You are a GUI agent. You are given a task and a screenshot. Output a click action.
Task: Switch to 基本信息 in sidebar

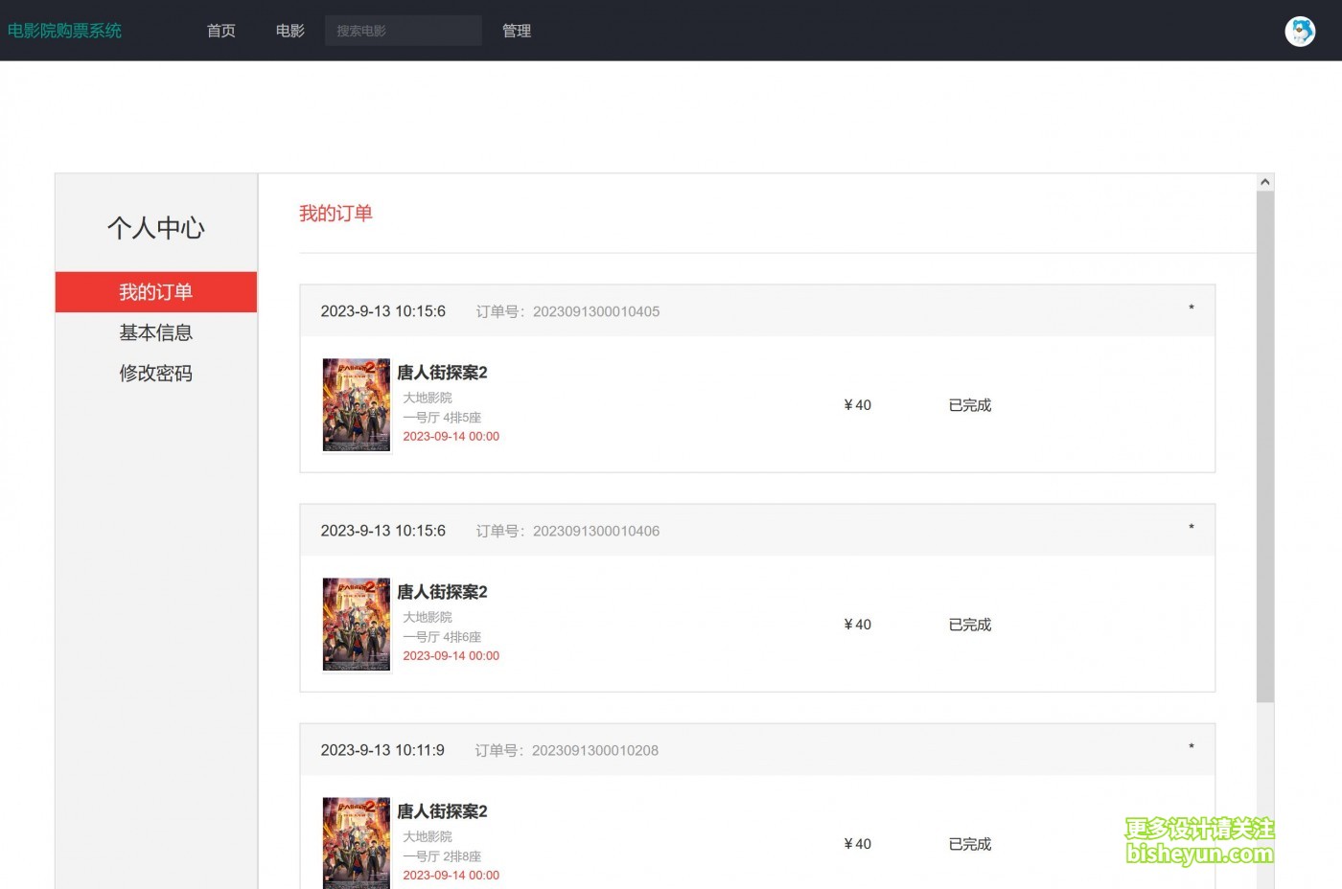(x=156, y=332)
